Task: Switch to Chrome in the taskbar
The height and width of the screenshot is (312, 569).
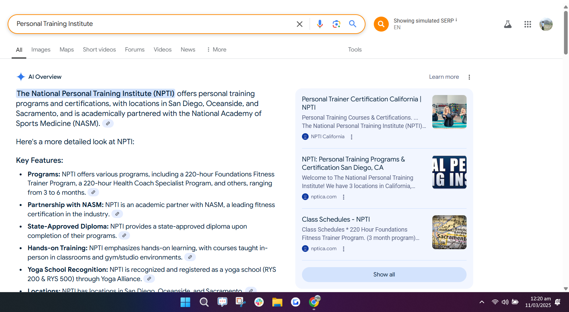Action: coord(314,302)
